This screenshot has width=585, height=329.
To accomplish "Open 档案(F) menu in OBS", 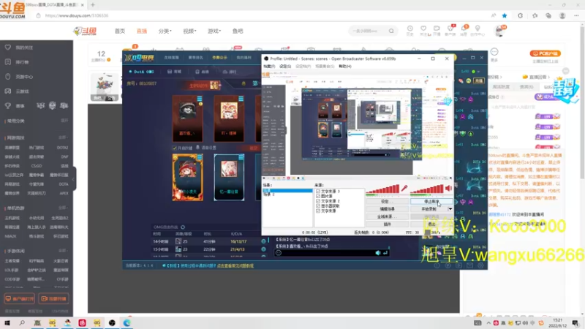I will (x=269, y=67).
